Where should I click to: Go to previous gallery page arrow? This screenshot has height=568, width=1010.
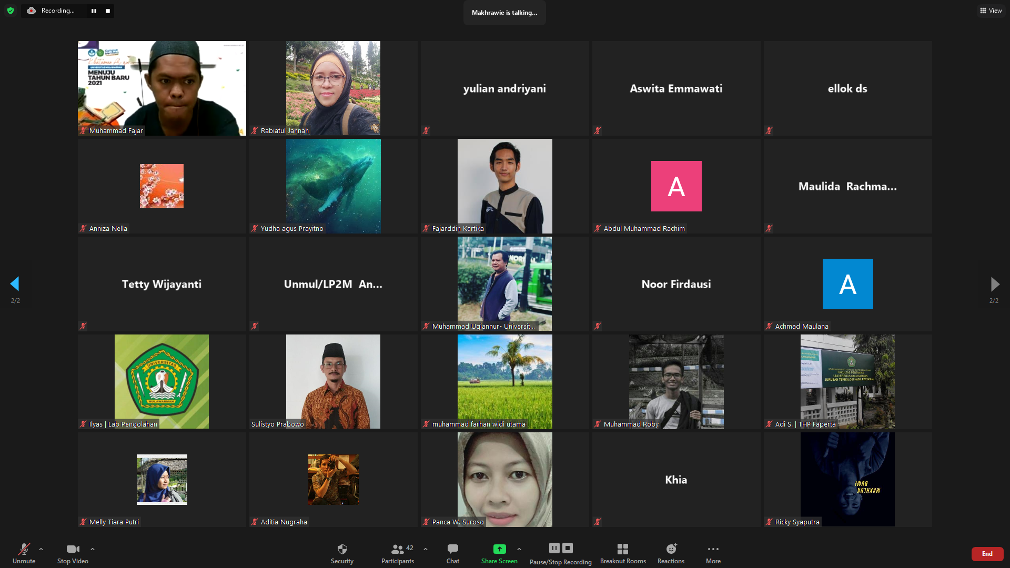[x=15, y=284]
